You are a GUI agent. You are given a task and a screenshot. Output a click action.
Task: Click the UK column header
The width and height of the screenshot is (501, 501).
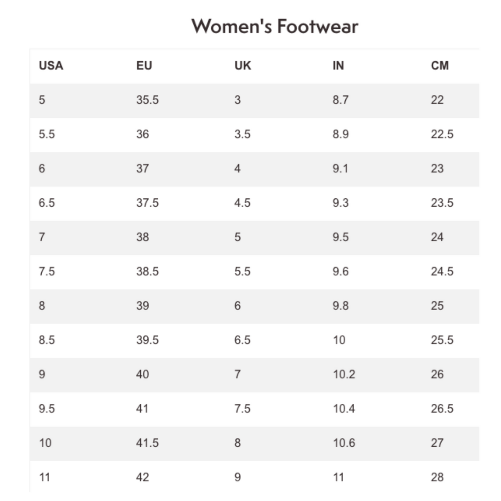[243, 66]
